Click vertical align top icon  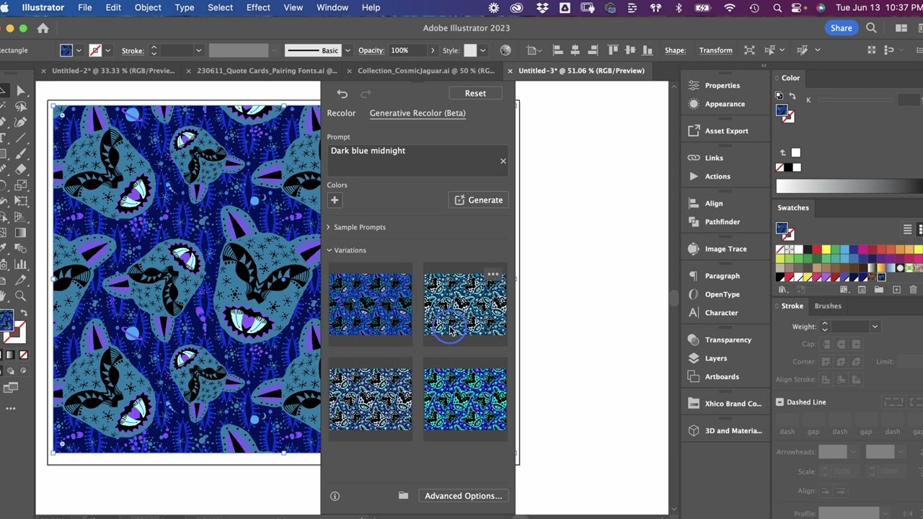pyautogui.click(x=613, y=50)
